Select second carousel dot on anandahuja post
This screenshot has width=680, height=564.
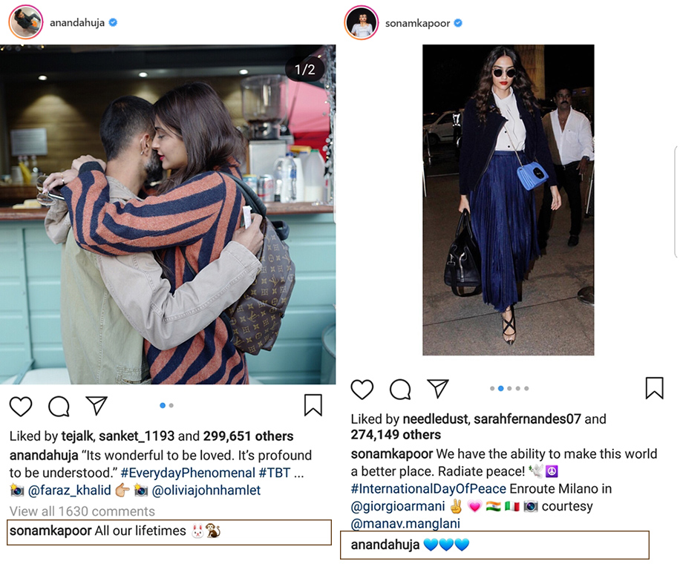tap(171, 405)
